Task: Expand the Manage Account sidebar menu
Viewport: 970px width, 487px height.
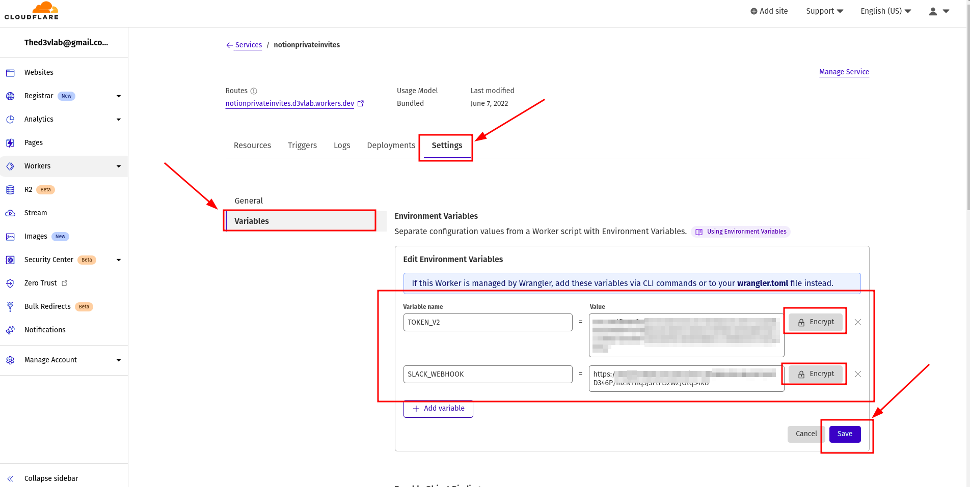Action: 119,360
